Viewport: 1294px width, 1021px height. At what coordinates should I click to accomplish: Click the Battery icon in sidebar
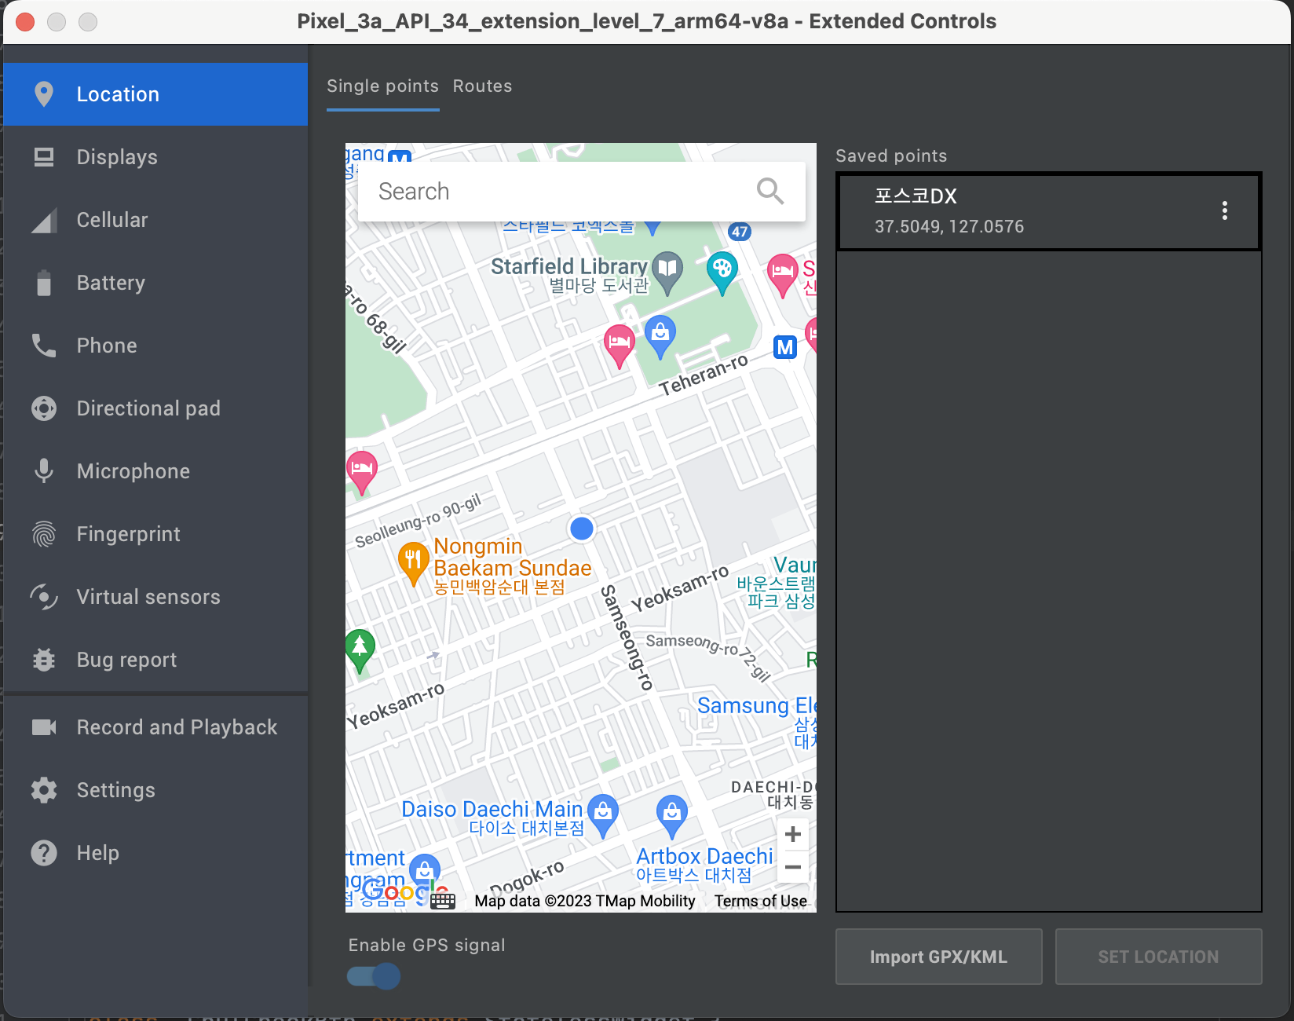click(x=44, y=283)
